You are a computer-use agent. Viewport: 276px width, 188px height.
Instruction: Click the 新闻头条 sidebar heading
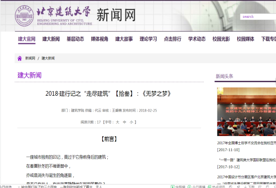pos(225,76)
